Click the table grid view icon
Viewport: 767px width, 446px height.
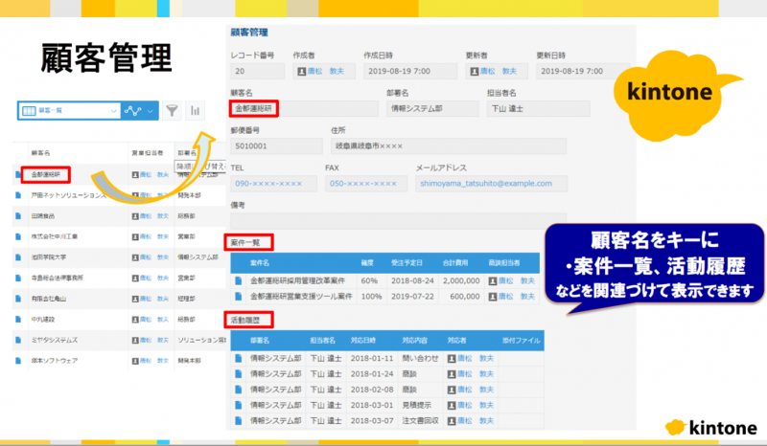(x=29, y=111)
